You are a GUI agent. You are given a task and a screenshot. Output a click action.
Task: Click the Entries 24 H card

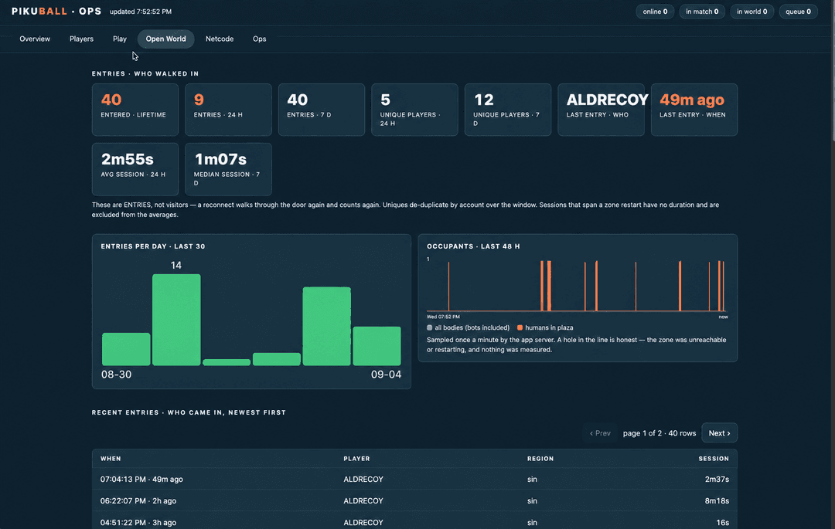228,110
